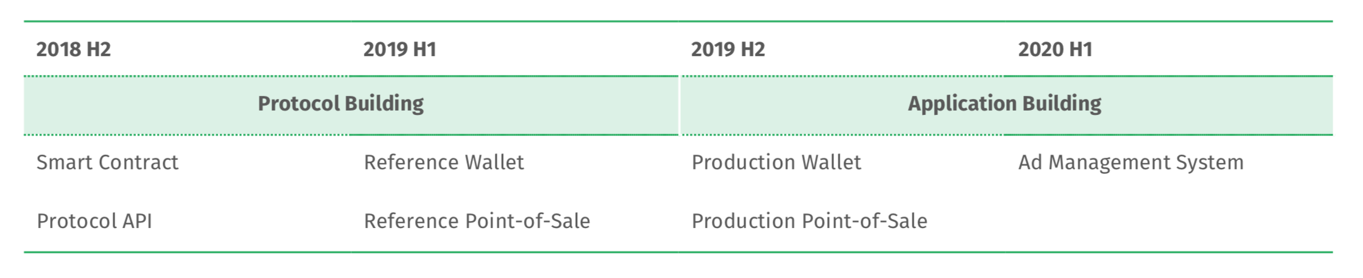Screen dimensions: 1363x278
Task: Select the 2019 H1 column header
Action: click(400, 49)
